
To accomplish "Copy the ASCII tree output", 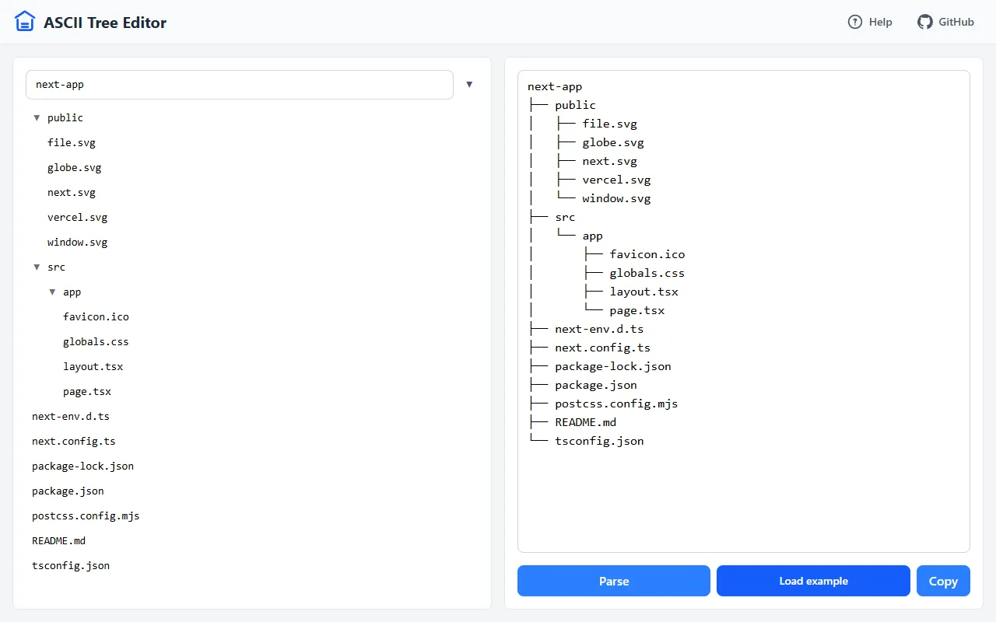I will tap(943, 581).
